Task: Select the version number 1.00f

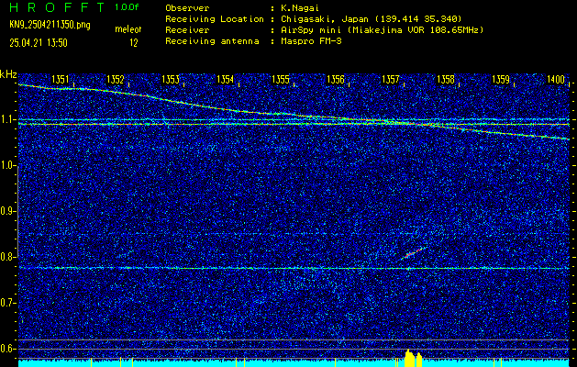Action: 127,7
